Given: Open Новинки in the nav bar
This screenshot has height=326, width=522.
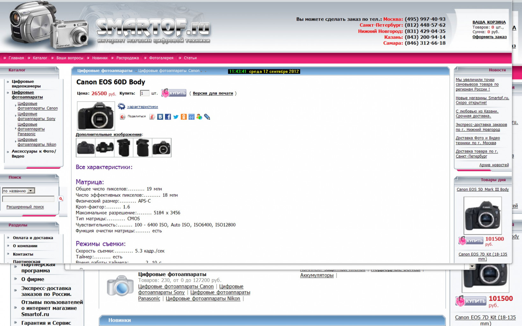Looking at the screenshot, I should point(100,58).
